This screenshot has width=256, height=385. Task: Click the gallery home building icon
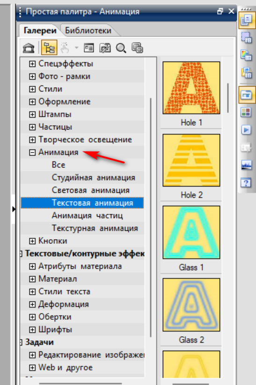[x=29, y=48]
